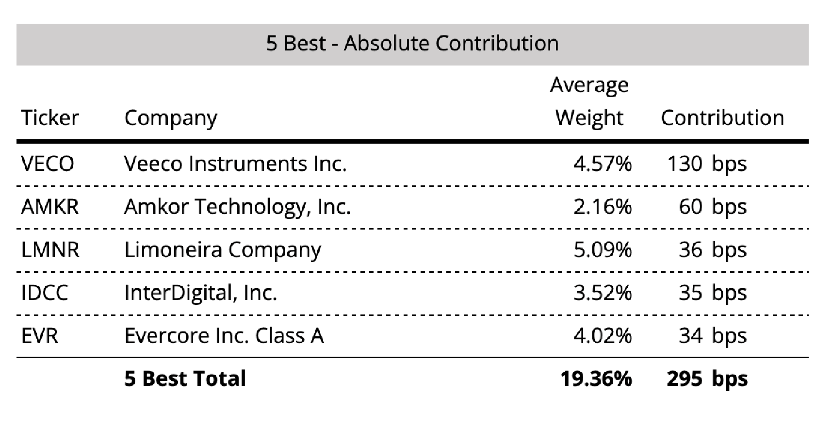This screenshot has height=429, width=815.
Task: Select the 295 bps total contribution
Action: pyautogui.click(x=706, y=379)
